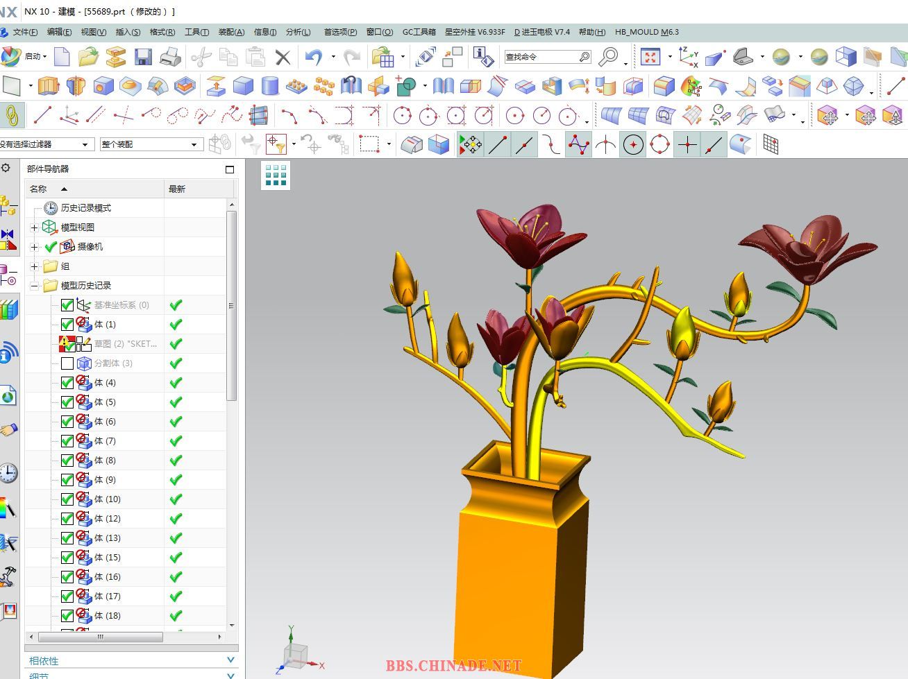Uncheck the 体 (4) feature checkbox
908x679 pixels.
[x=67, y=383]
